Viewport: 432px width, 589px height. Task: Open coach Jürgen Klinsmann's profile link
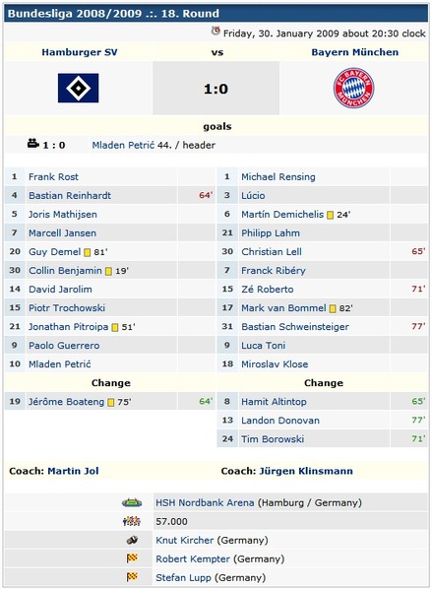[306, 471]
